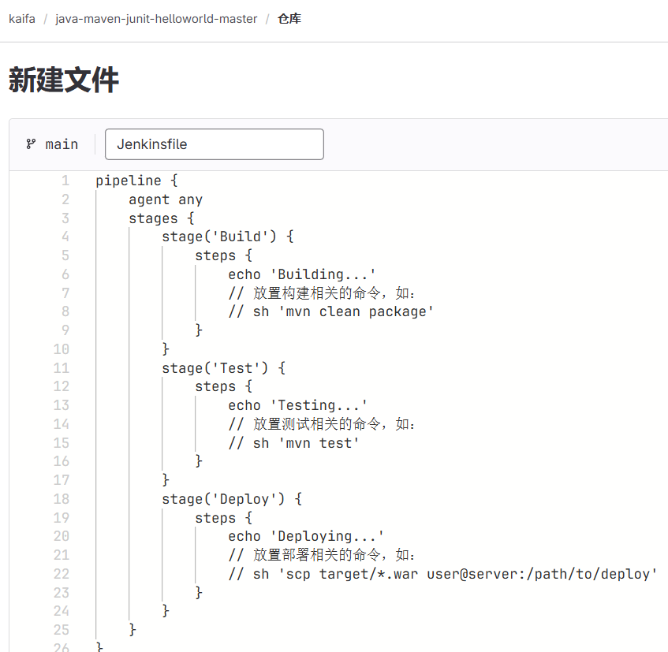The width and height of the screenshot is (668, 652).
Task: Click the scp target/*.war comment line
Action: point(442,574)
